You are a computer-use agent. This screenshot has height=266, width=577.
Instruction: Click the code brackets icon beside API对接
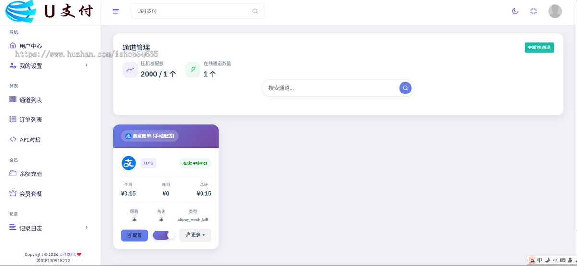(x=13, y=139)
